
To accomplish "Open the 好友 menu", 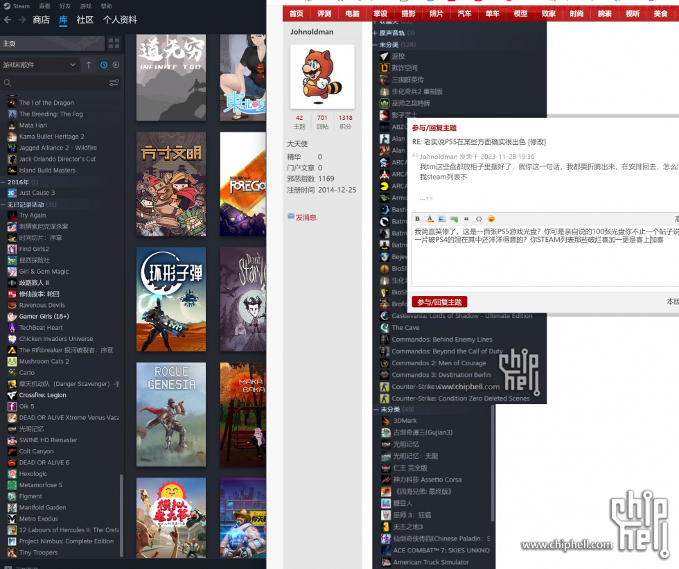I will 65,6.
